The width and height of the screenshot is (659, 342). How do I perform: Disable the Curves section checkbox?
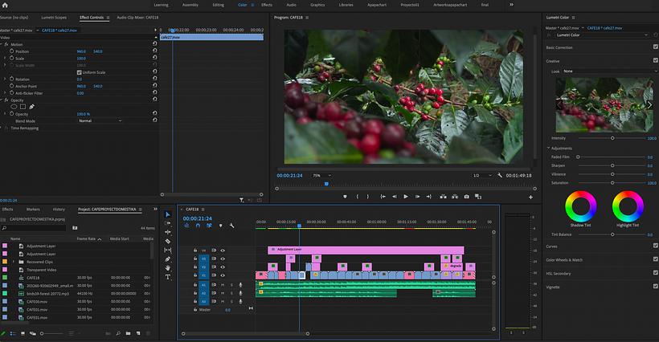point(655,246)
